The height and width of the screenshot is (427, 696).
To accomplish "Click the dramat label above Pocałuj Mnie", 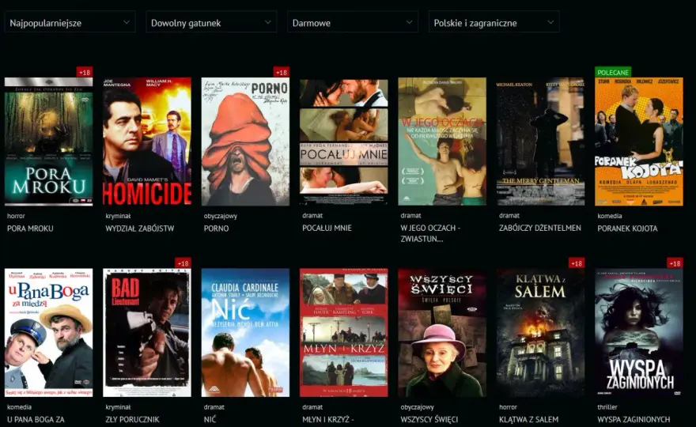I will point(312,216).
